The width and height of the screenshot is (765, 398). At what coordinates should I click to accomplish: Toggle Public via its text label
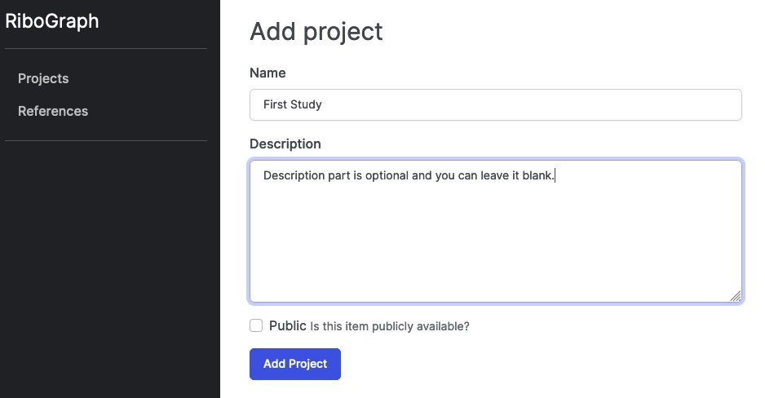click(288, 325)
